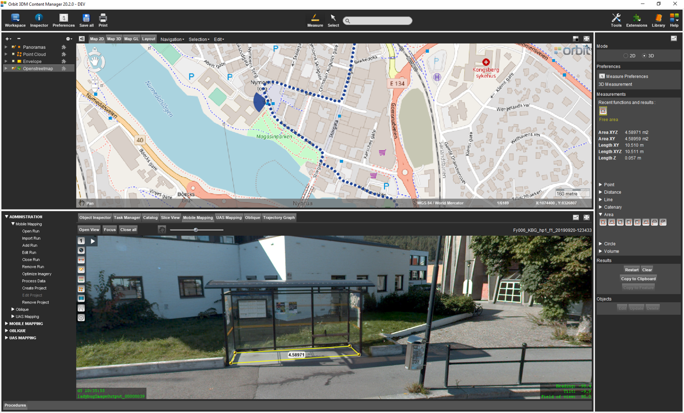
Task: Click the Free area recent function icon
Action: coord(603,111)
